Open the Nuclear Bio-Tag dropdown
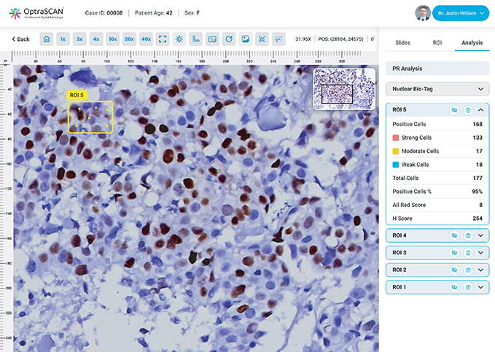The height and width of the screenshot is (352, 495). click(437, 89)
